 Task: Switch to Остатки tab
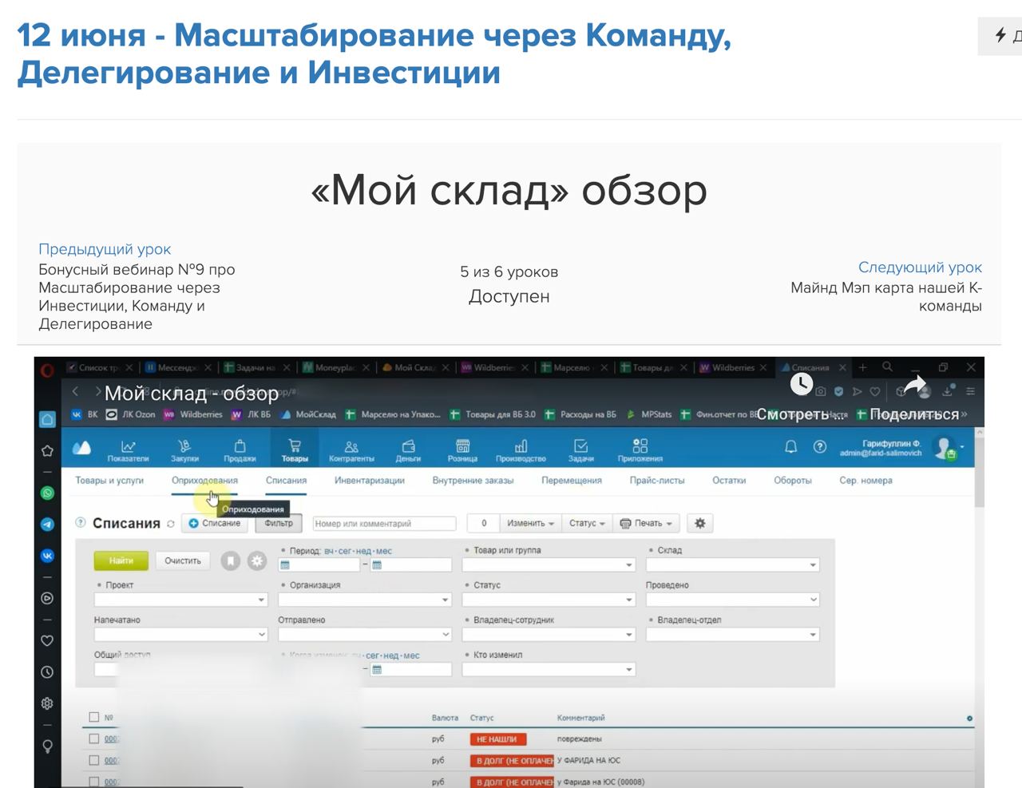coord(729,481)
